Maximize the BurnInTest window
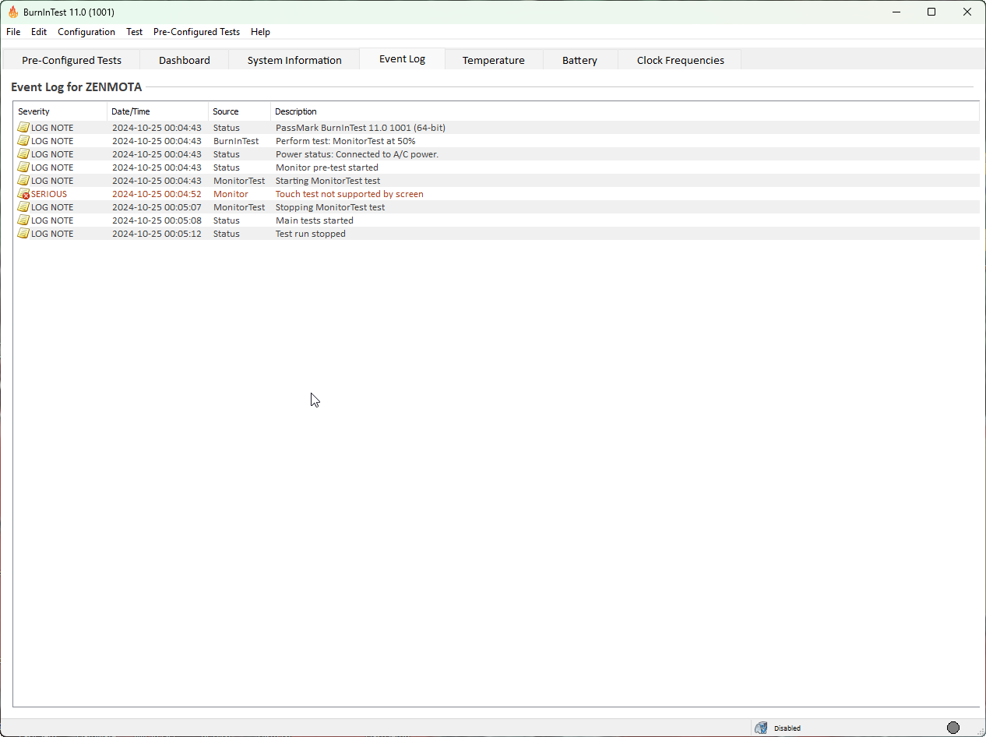986x737 pixels. click(931, 12)
